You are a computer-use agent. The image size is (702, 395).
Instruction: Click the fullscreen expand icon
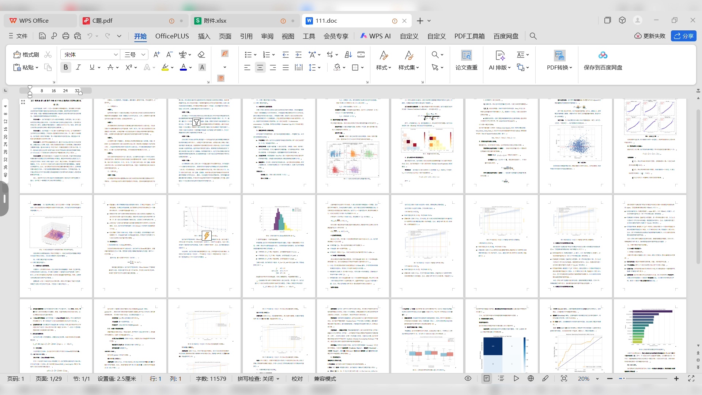691,379
